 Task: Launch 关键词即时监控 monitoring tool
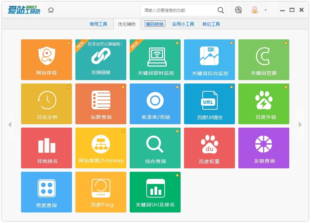click(155, 60)
